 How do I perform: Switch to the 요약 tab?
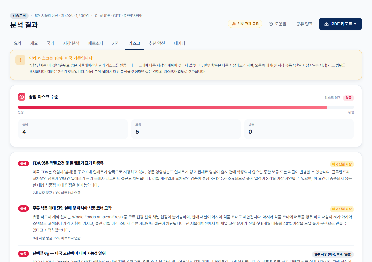coord(18,43)
